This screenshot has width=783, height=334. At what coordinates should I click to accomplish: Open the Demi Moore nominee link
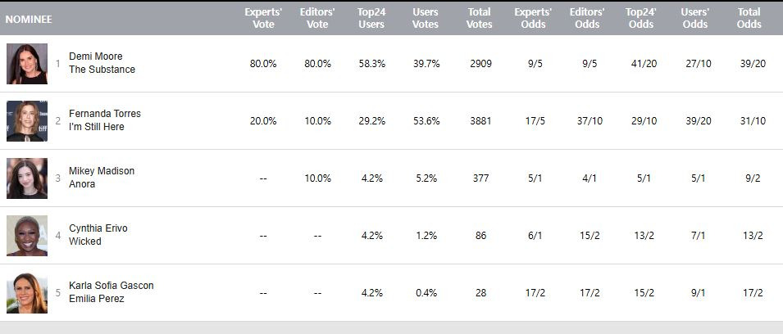(96, 56)
